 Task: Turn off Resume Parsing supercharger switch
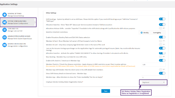(x=162, y=48)
